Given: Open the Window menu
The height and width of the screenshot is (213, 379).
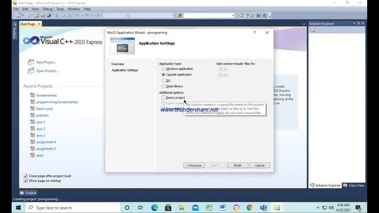Looking at the screenshot, I should point(73,9).
